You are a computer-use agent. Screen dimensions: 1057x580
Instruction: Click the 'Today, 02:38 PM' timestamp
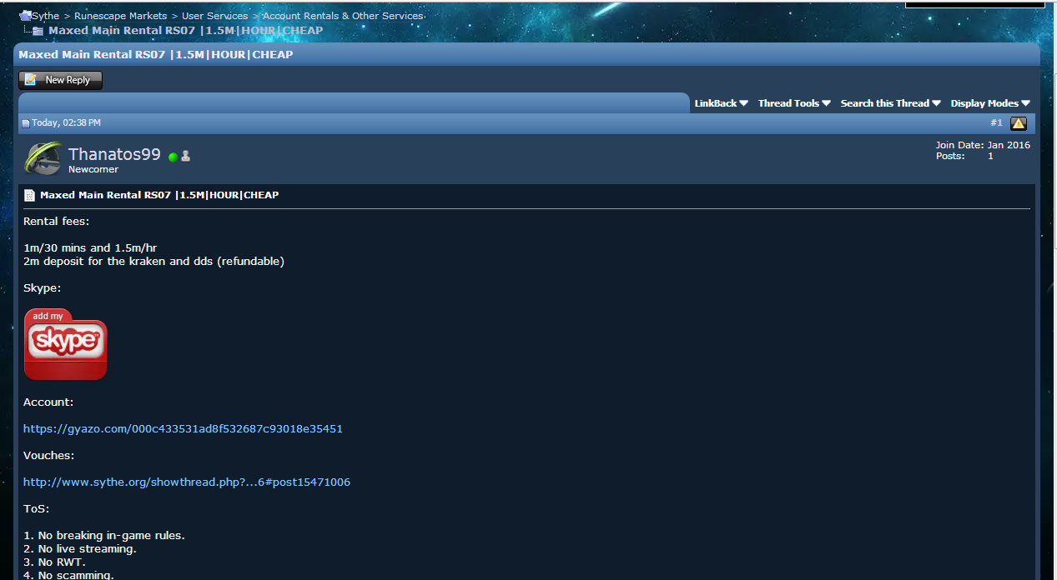67,122
